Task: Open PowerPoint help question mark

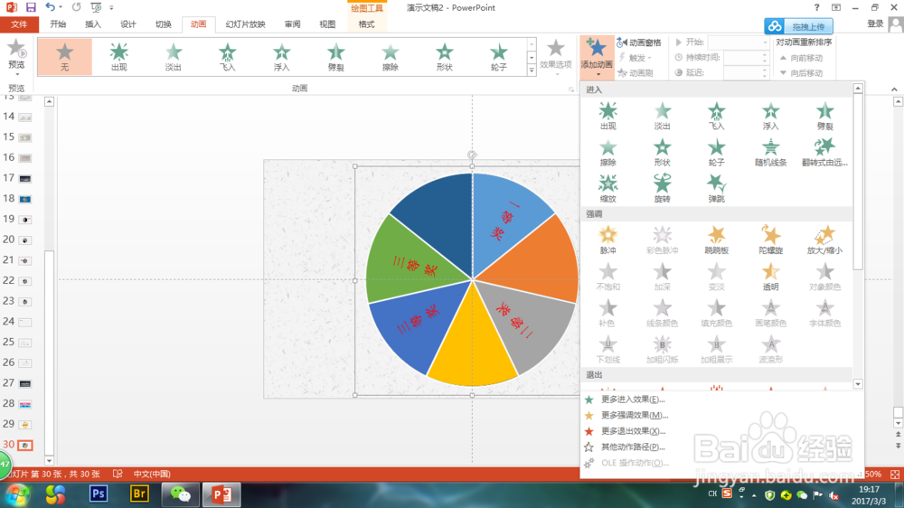Action: [816, 7]
